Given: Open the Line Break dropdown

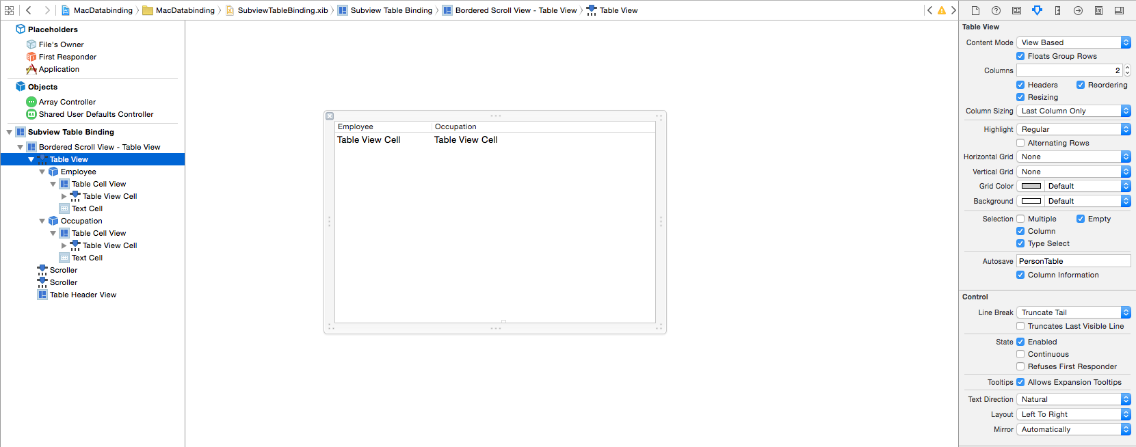Looking at the screenshot, I should 1074,312.
